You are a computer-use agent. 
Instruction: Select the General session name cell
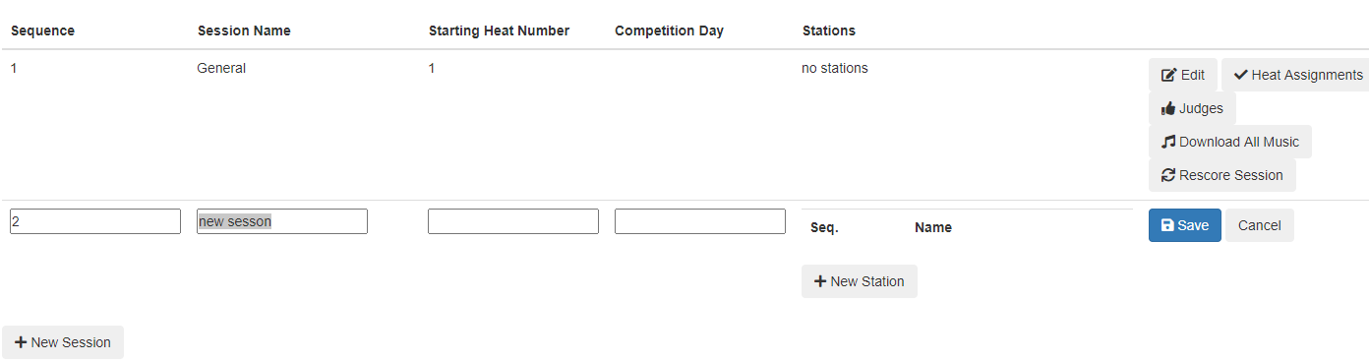(x=221, y=68)
